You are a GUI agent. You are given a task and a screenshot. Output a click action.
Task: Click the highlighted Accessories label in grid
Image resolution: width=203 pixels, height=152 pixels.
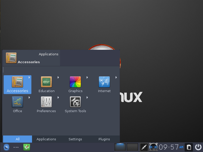17,91
